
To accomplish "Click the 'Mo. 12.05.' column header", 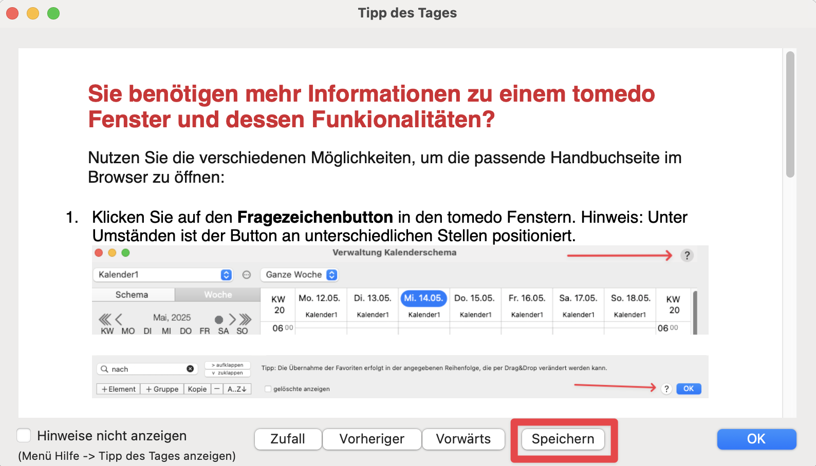I will coord(319,298).
